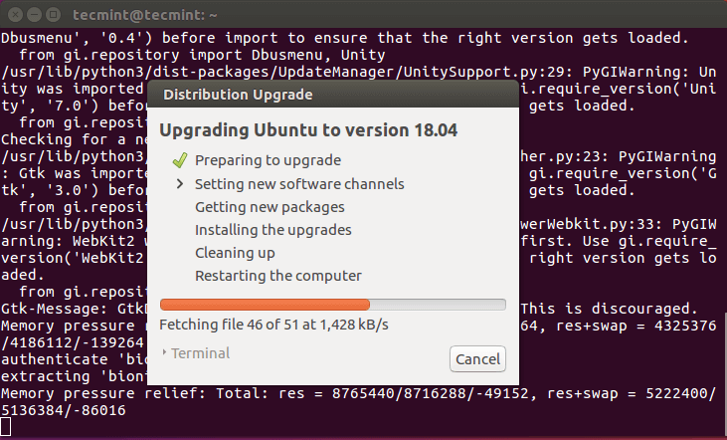The height and width of the screenshot is (440, 727).
Task: Close the tecmint terminal window
Action: point(13,14)
